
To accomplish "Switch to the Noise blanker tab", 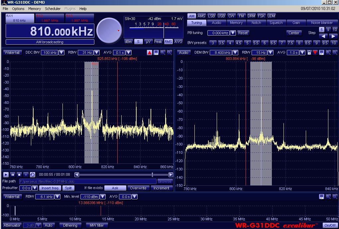I will point(322,23).
